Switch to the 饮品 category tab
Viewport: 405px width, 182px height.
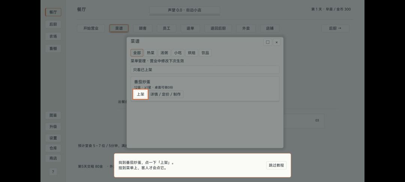[205, 53]
